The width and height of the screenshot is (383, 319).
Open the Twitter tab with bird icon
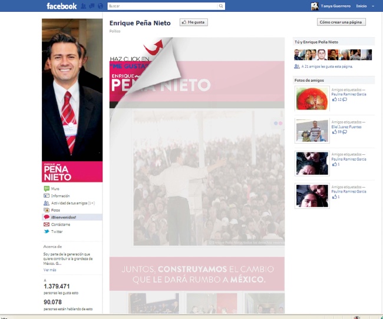pos(57,231)
